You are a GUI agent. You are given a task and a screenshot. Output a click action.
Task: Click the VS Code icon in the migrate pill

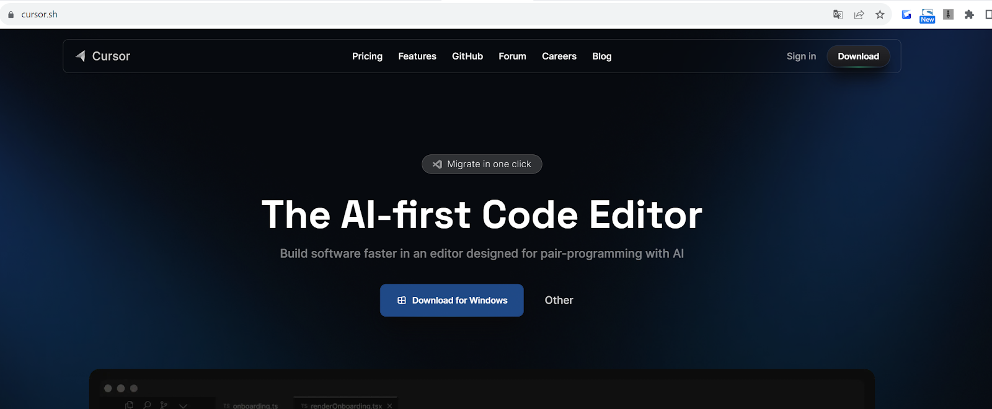coord(437,164)
